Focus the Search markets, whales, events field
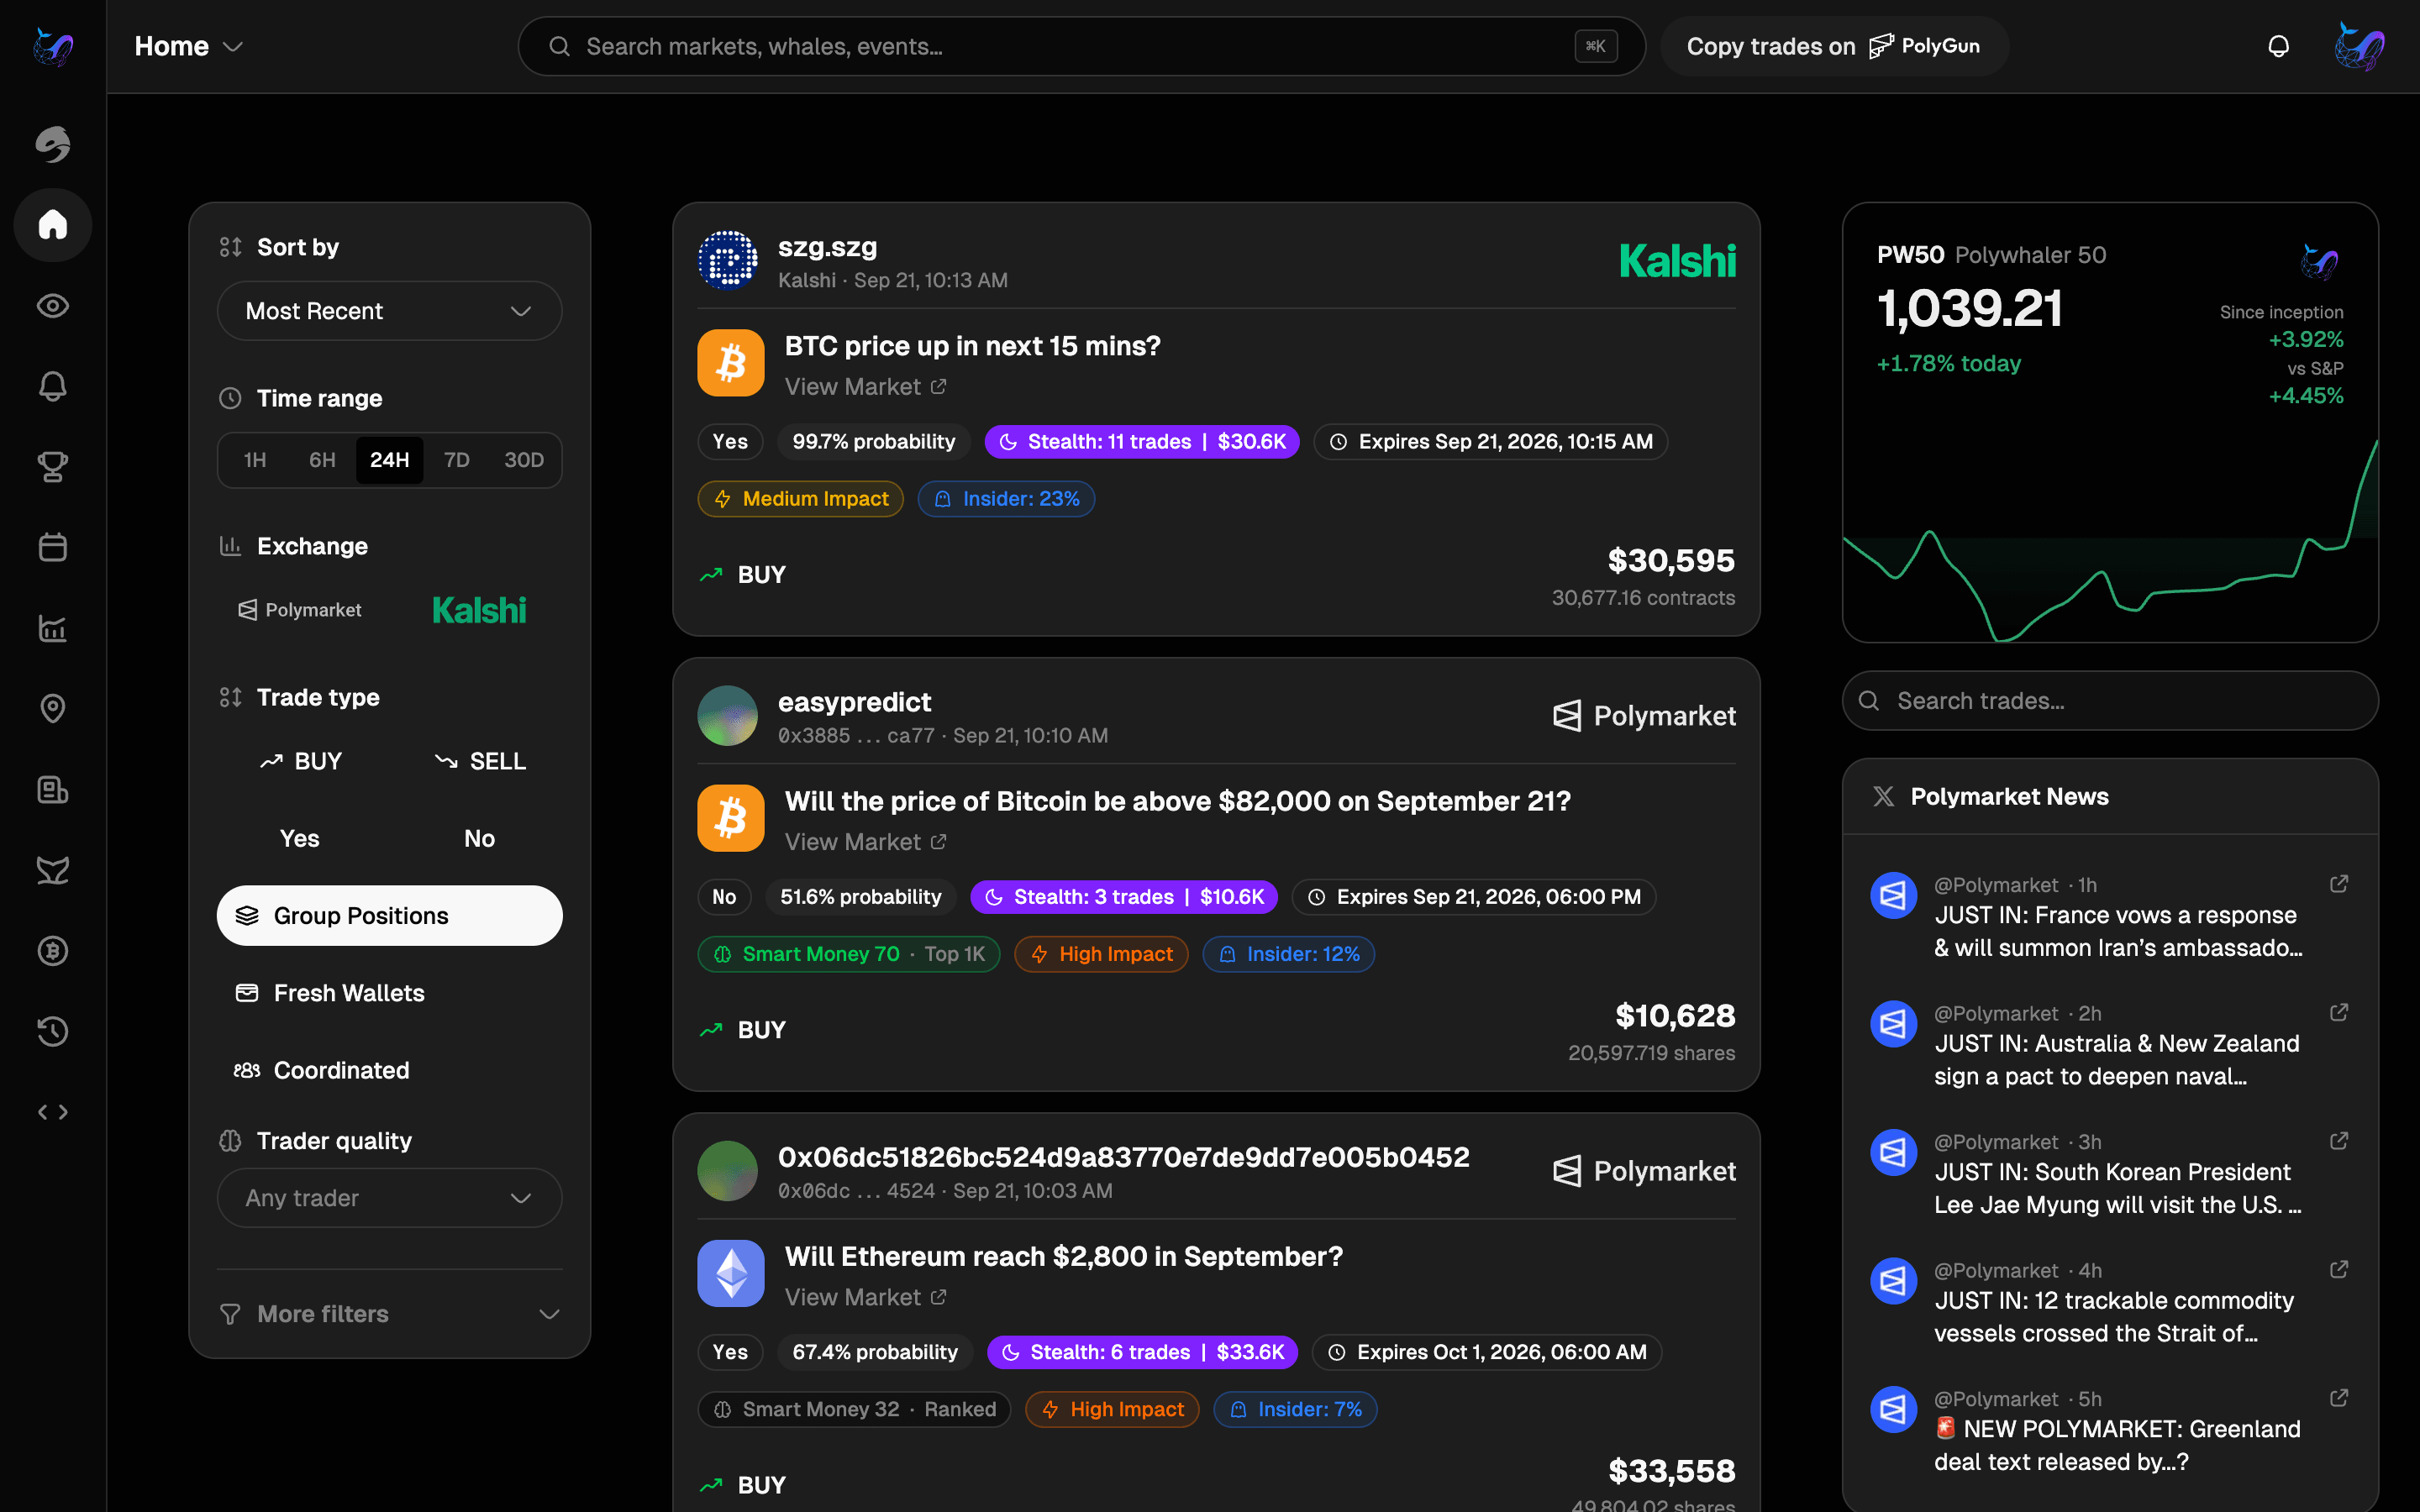 1082,46
